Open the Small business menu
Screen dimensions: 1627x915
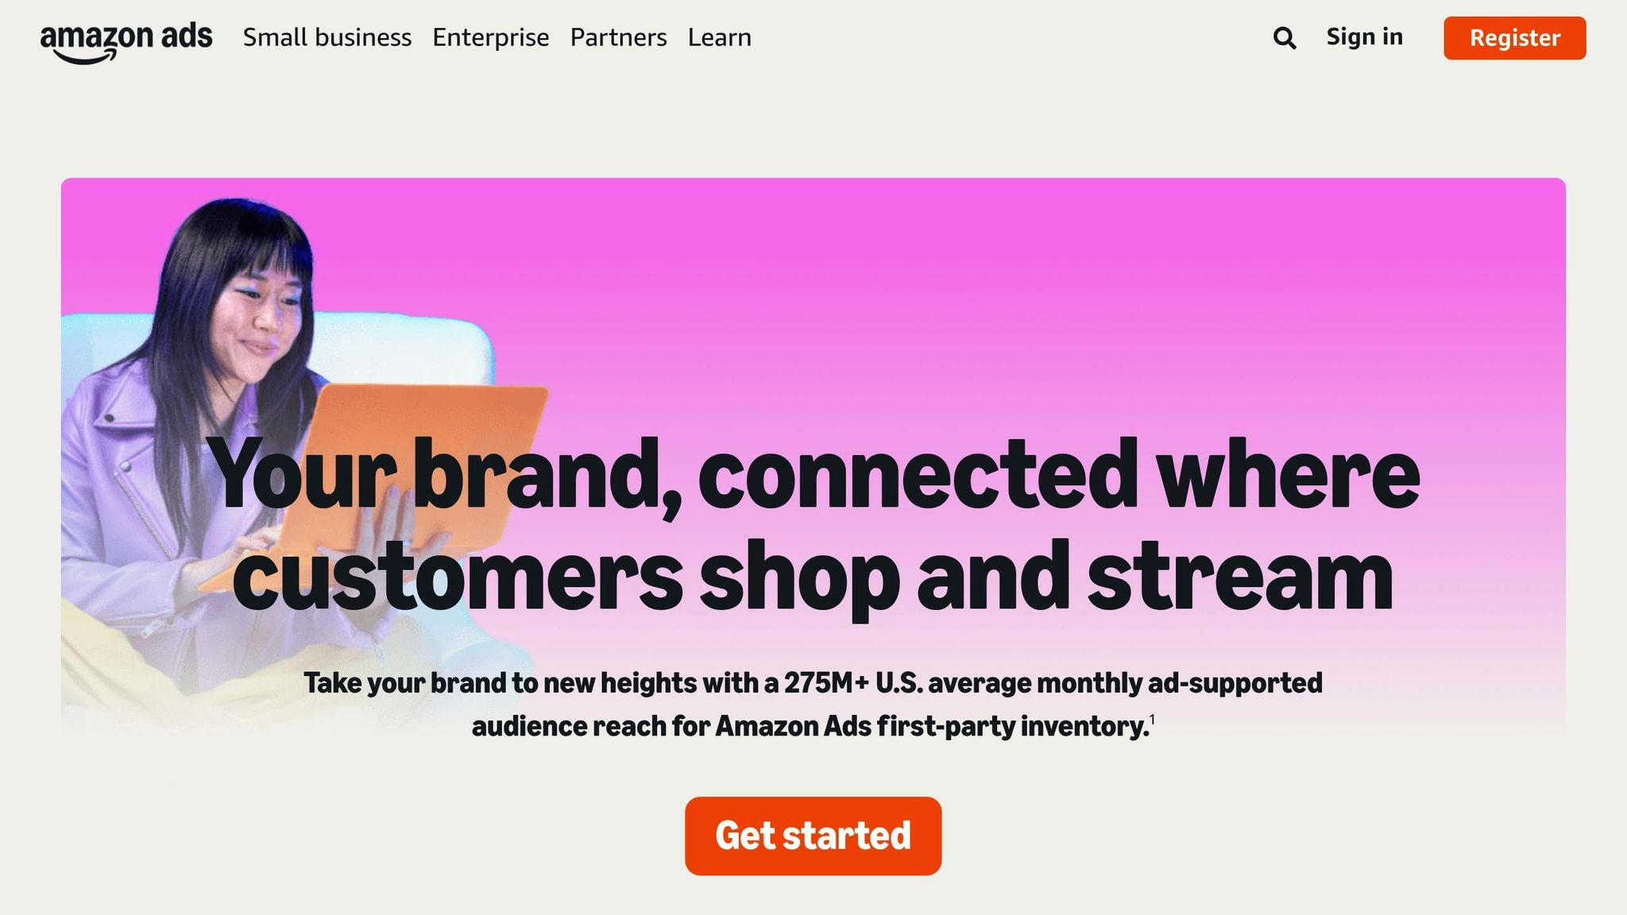click(328, 37)
